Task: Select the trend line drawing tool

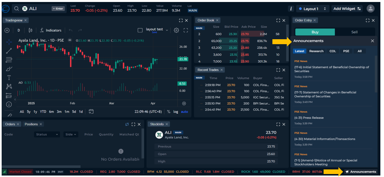Action: coord(9,51)
